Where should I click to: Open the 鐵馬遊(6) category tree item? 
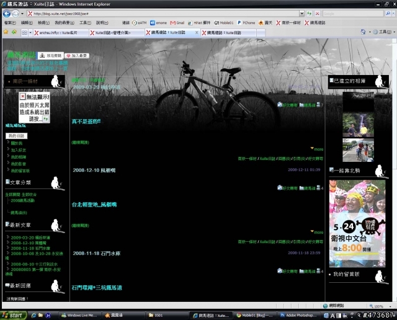19,213
